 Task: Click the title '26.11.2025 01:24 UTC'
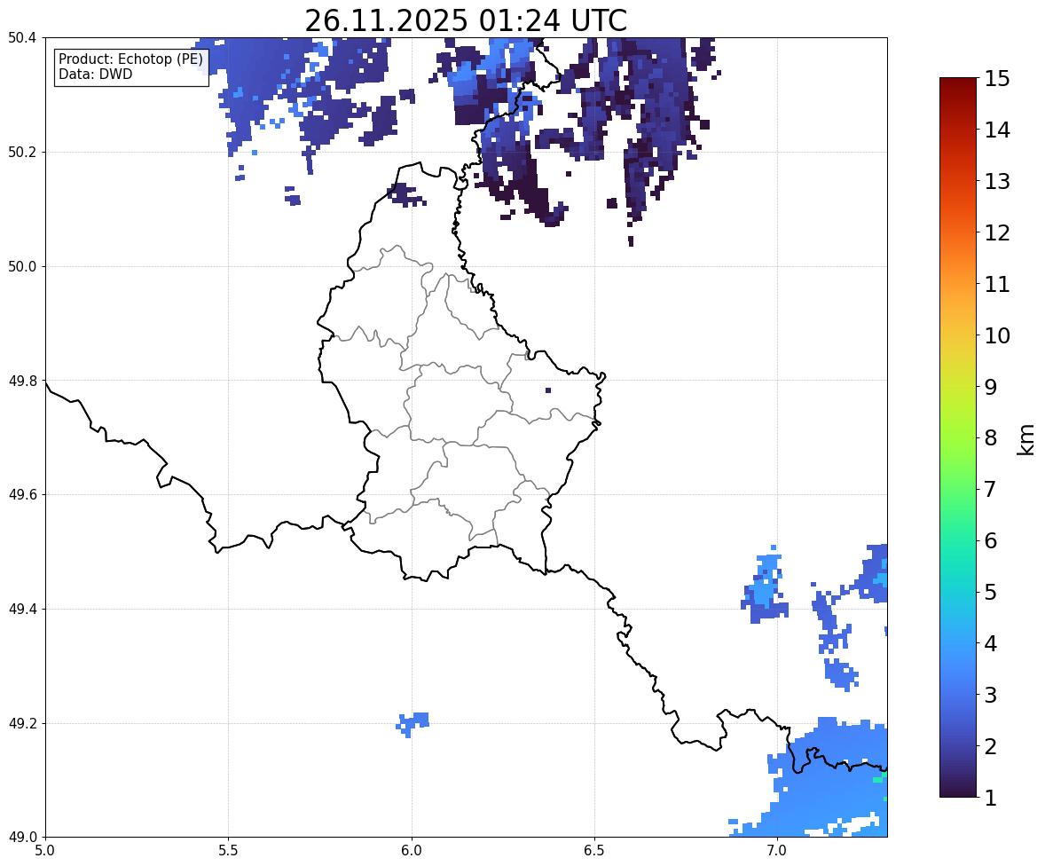(466, 20)
